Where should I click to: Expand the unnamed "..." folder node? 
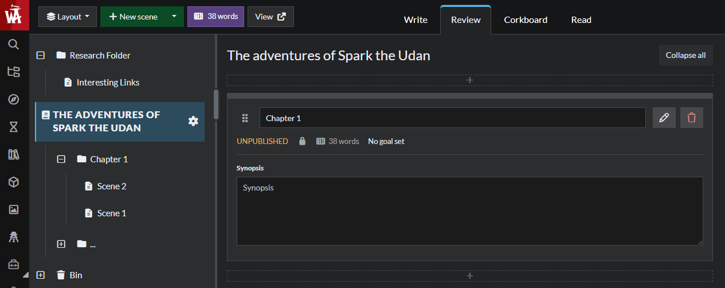(x=61, y=244)
